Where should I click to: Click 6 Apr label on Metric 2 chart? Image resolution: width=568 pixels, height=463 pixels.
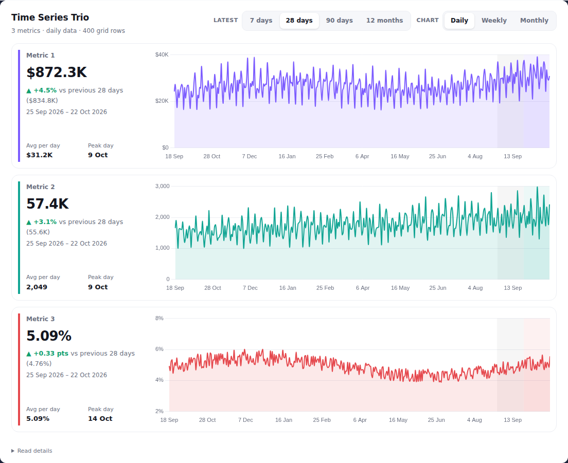pos(363,288)
